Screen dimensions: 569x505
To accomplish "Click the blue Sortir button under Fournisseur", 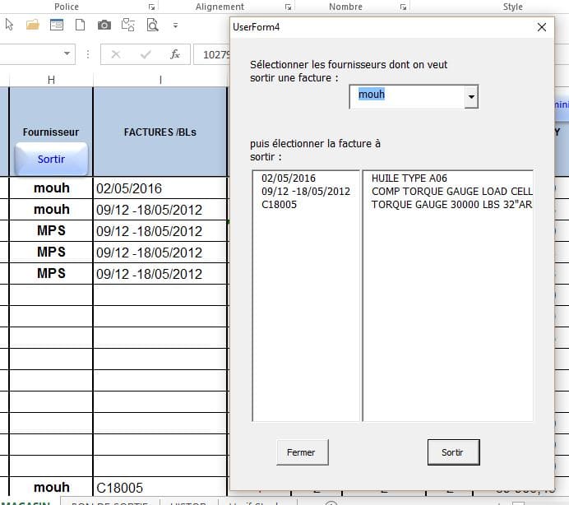I will (x=51, y=159).
